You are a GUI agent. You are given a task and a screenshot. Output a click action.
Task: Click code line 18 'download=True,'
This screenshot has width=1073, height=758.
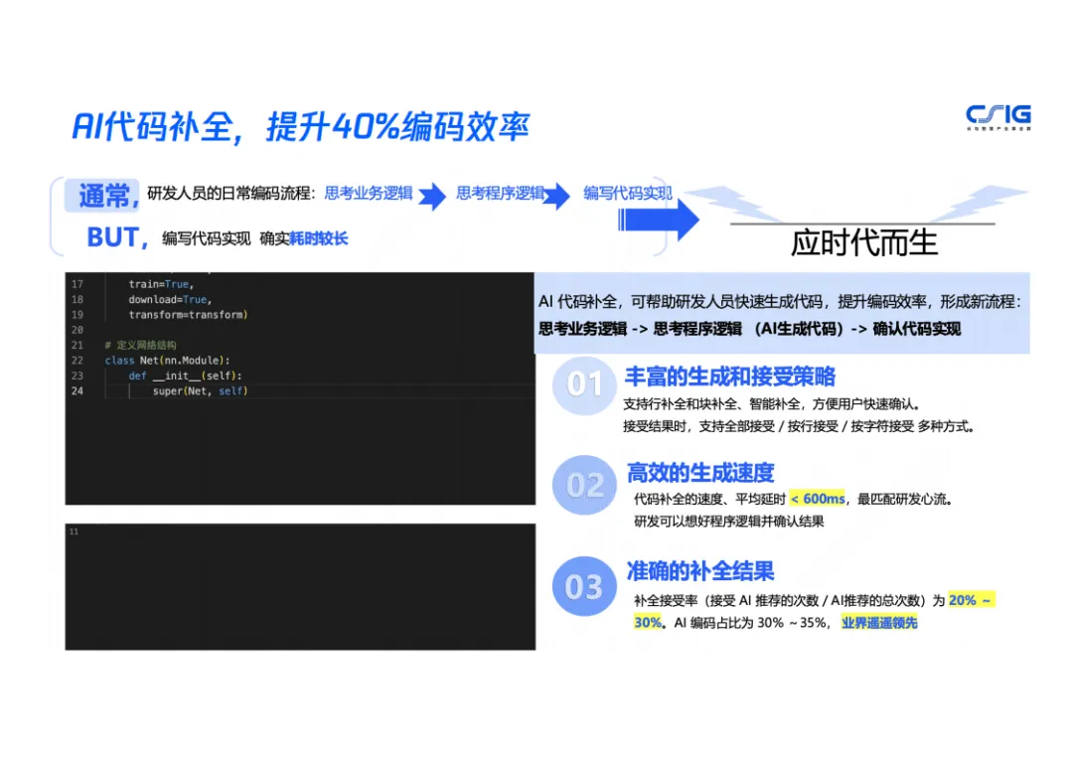(171, 300)
